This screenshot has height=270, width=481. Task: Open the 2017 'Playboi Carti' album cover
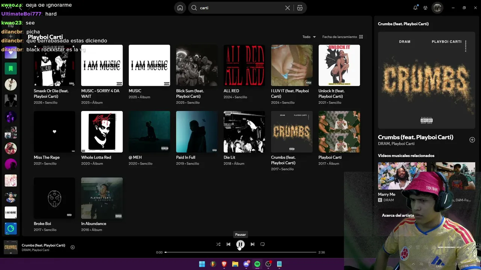[339, 132]
